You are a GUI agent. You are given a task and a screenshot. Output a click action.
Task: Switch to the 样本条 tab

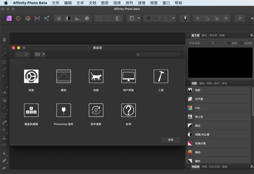[213, 35]
